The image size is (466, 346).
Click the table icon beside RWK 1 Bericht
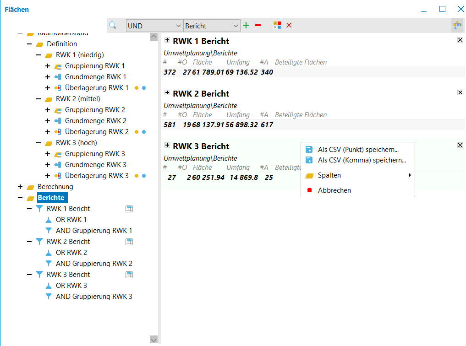(x=129, y=209)
